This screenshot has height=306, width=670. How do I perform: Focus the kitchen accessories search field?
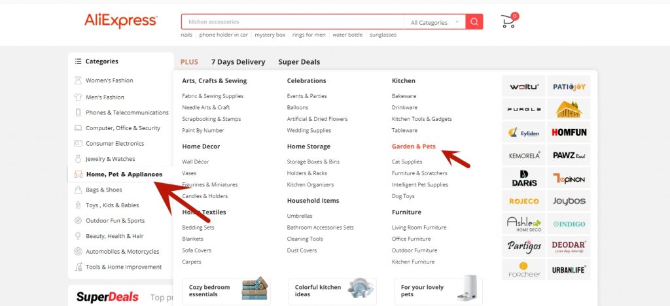click(292, 22)
